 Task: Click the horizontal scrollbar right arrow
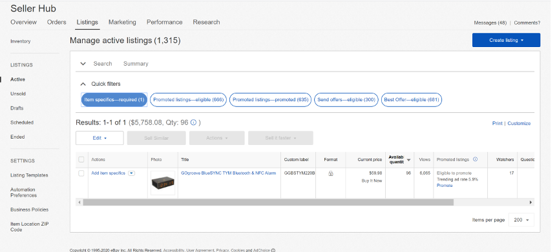[531, 202]
